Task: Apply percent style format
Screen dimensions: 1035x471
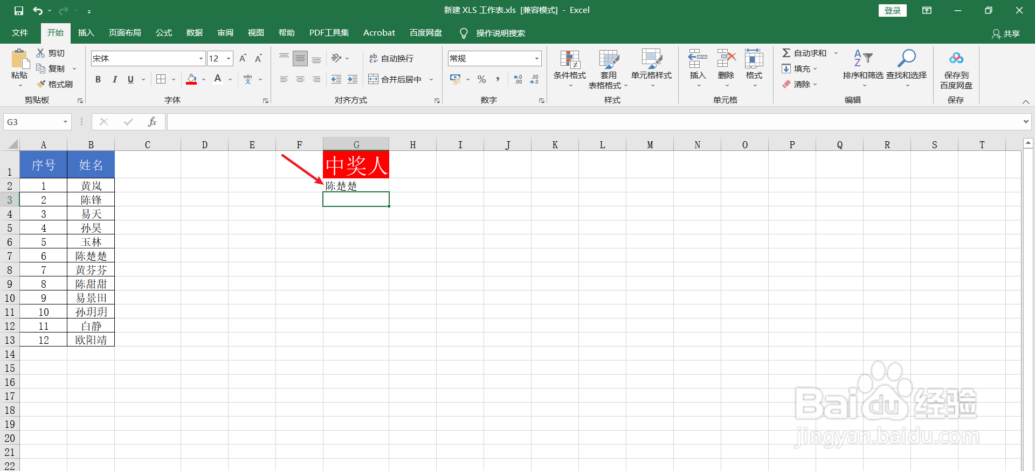Action: pos(482,79)
